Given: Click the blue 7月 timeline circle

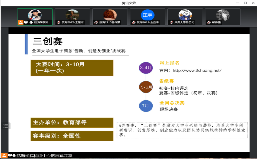Looking at the screenshot, I should (146, 106).
